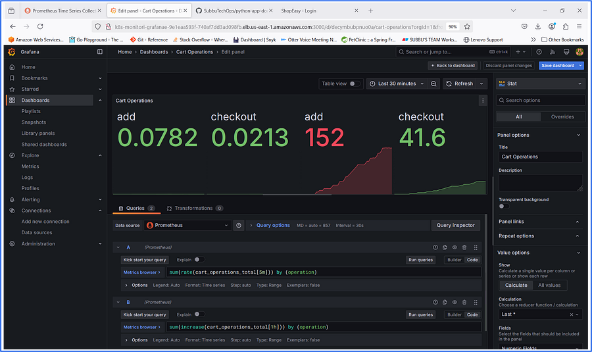Click Kick start your query for B
Screen dimensions: 592x352
point(145,314)
